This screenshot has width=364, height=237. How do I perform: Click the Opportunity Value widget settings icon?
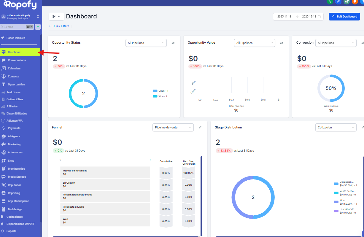[x=282, y=43]
